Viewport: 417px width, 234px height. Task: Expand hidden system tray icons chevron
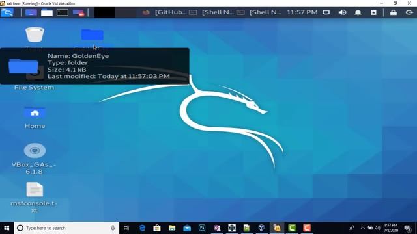(363, 228)
